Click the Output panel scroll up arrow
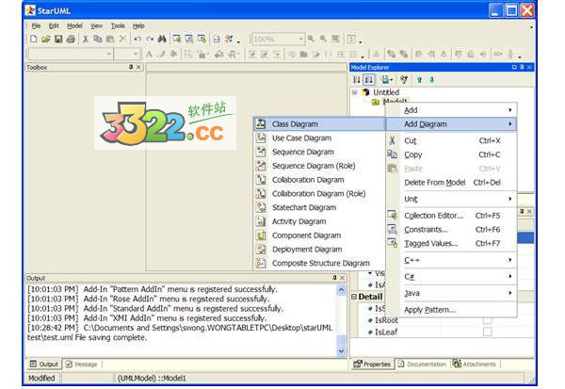 pyautogui.click(x=341, y=289)
